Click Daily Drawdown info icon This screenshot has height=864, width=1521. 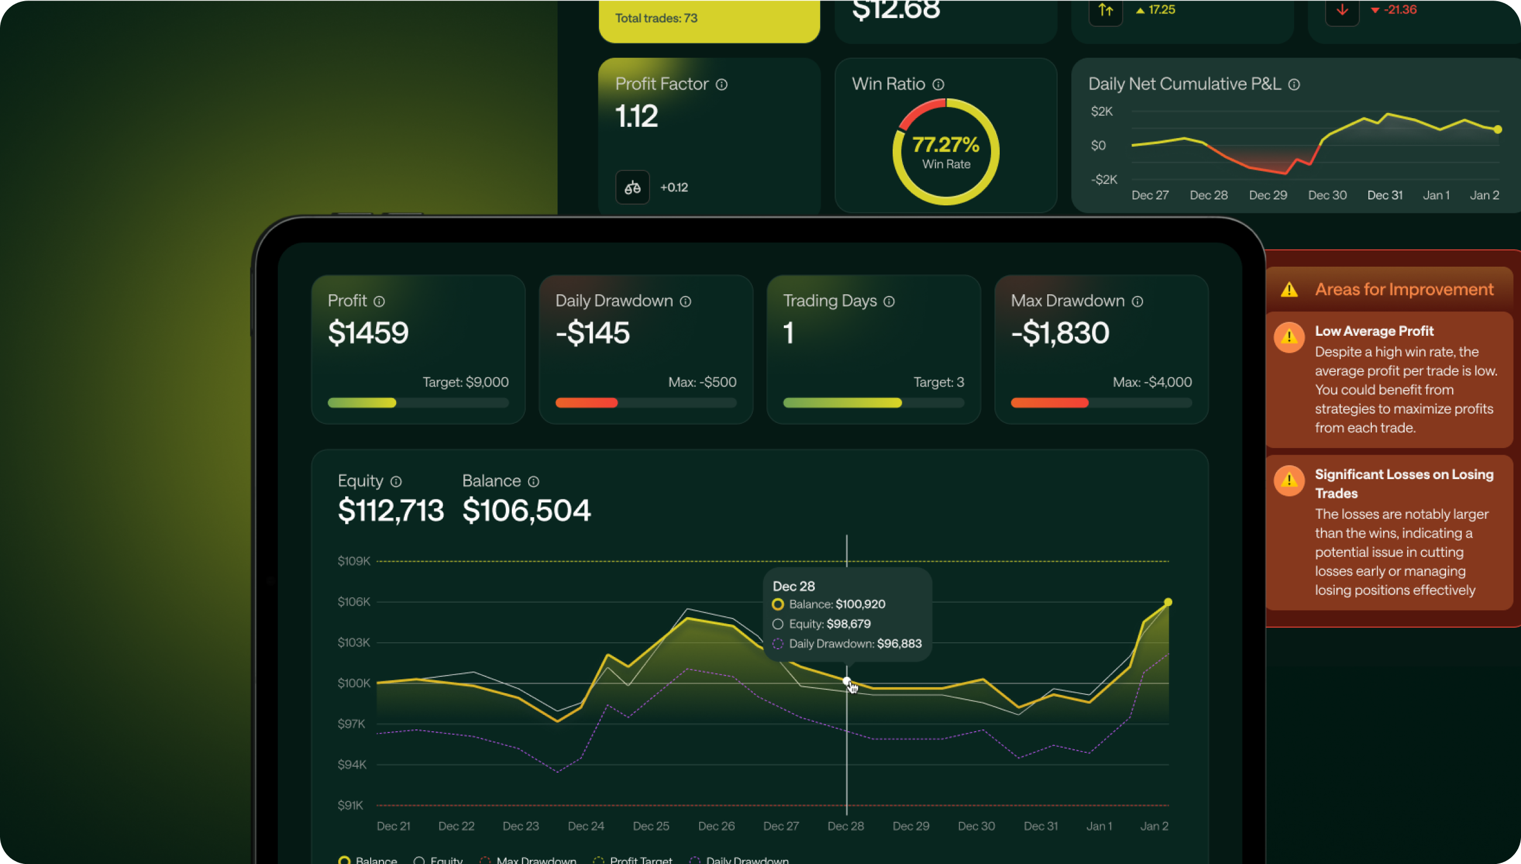pos(686,301)
